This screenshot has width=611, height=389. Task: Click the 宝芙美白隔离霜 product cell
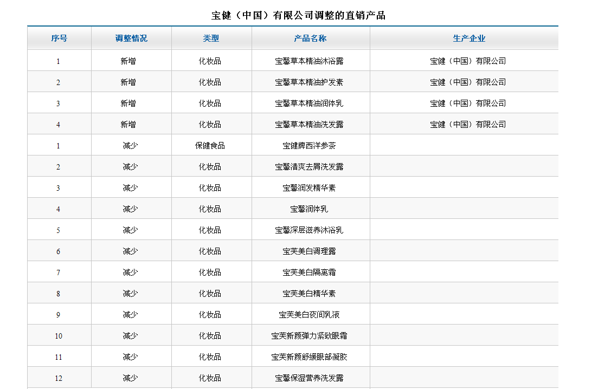309,273
